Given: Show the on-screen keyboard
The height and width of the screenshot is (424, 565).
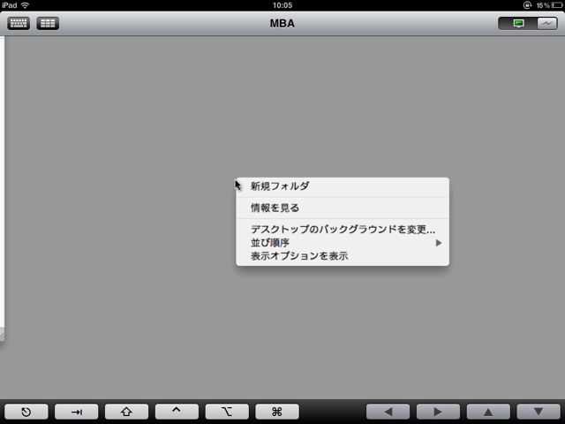Looking at the screenshot, I should pos(19,24).
